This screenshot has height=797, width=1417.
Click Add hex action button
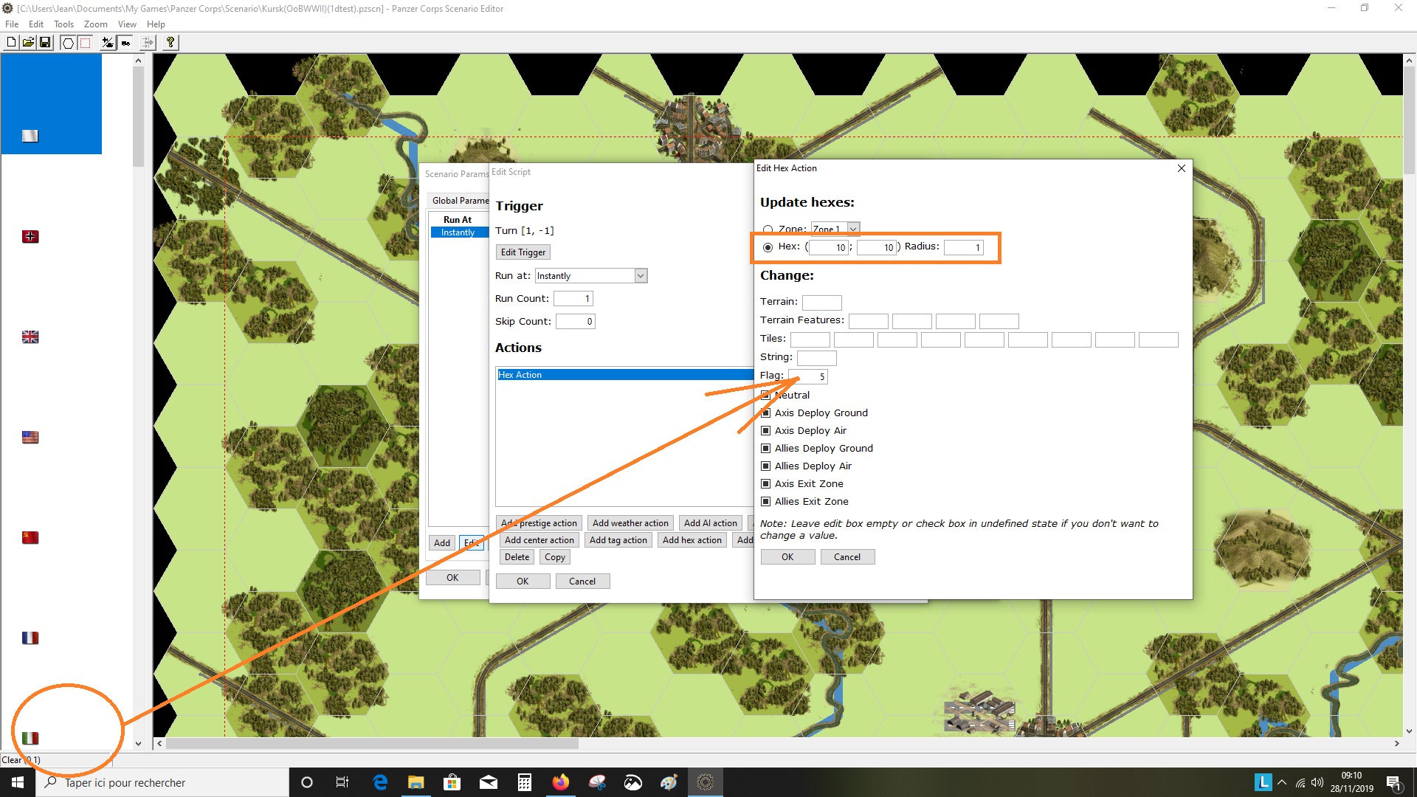pyautogui.click(x=692, y=540)
